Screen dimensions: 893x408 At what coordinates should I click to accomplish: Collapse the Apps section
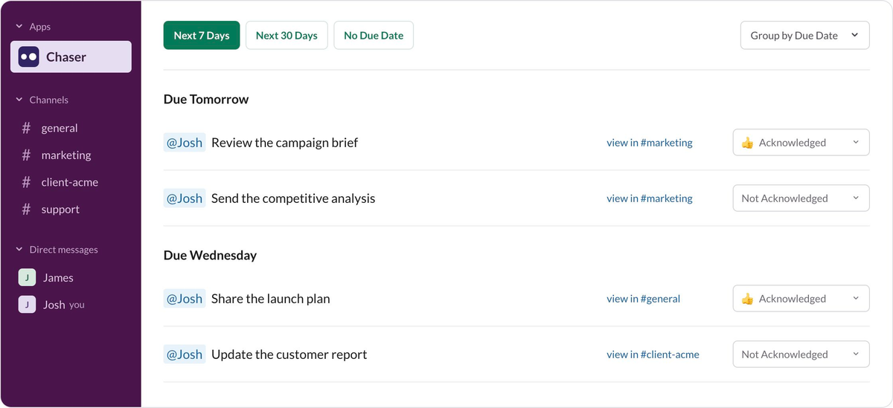(x=19, y=27)
